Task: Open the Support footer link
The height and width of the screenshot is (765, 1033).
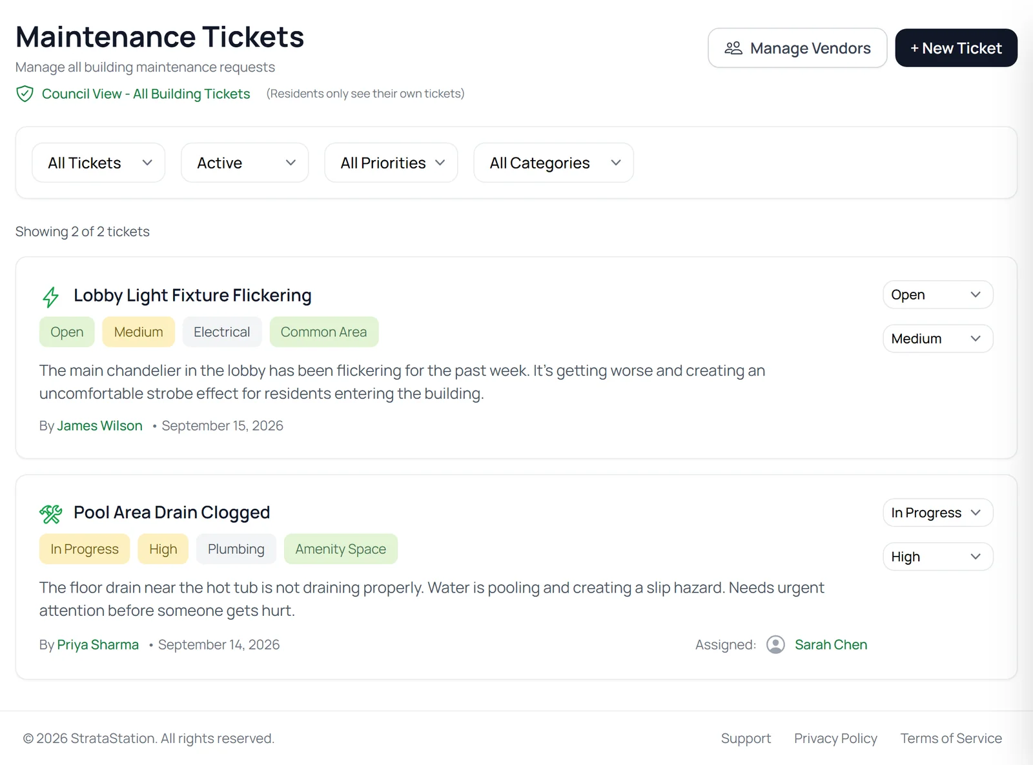Action: [x=746, y=739]
